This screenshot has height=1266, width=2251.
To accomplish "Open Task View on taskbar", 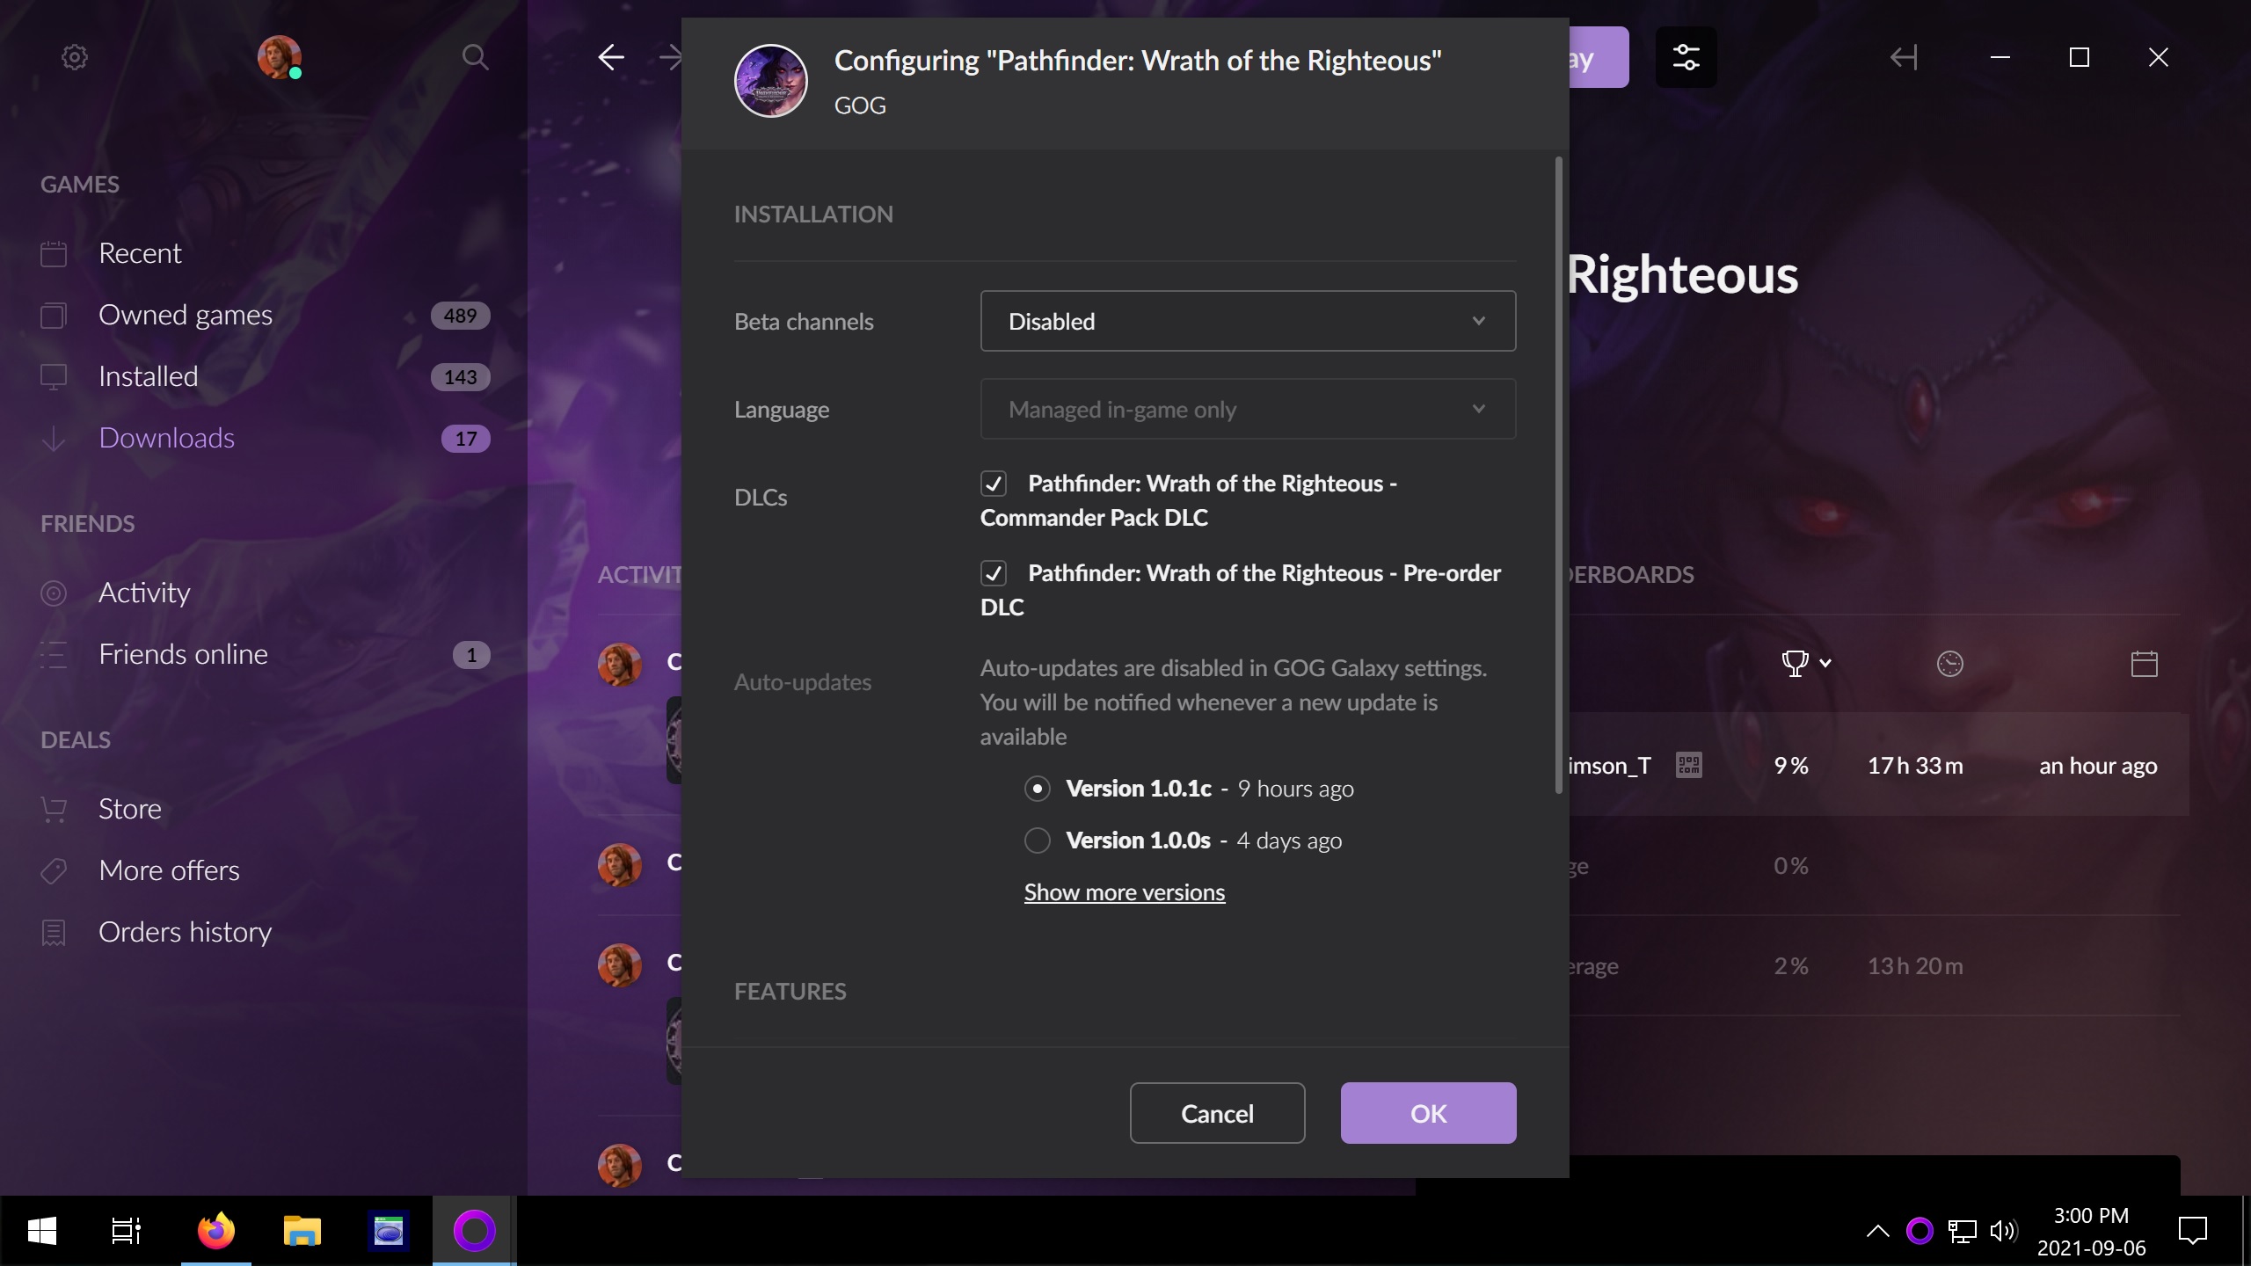I will pos(127,1231).
